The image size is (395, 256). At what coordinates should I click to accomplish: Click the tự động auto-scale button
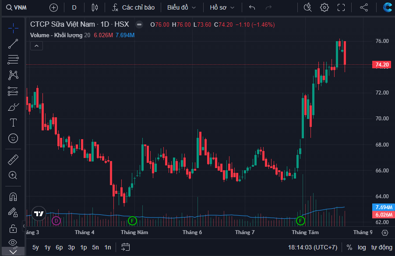coord(382,247)
